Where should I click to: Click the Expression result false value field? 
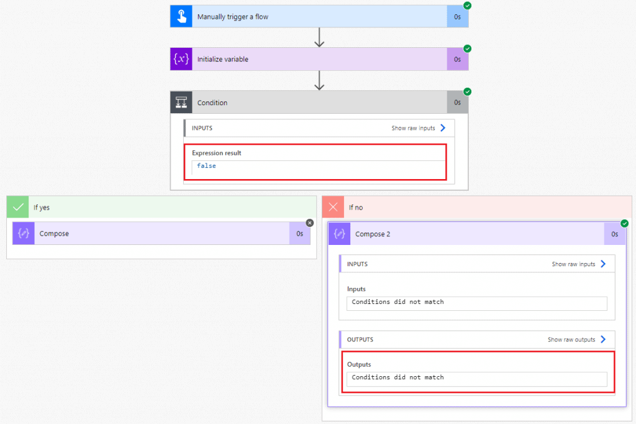pyautogui.click(x=319, y=167)
